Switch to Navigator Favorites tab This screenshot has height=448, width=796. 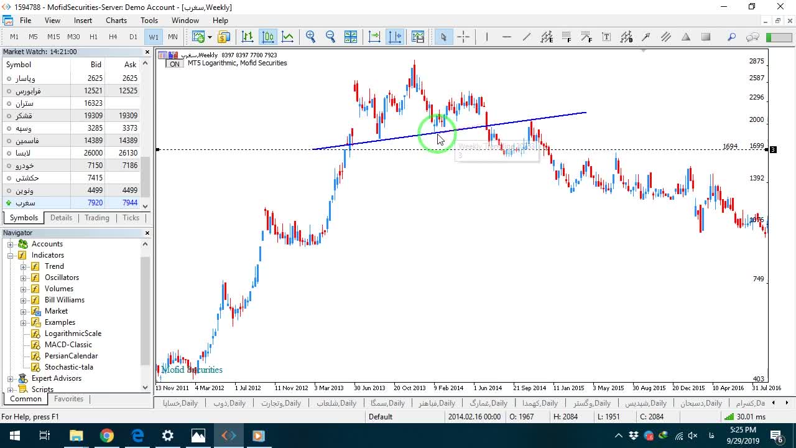[x=68, y=399]
